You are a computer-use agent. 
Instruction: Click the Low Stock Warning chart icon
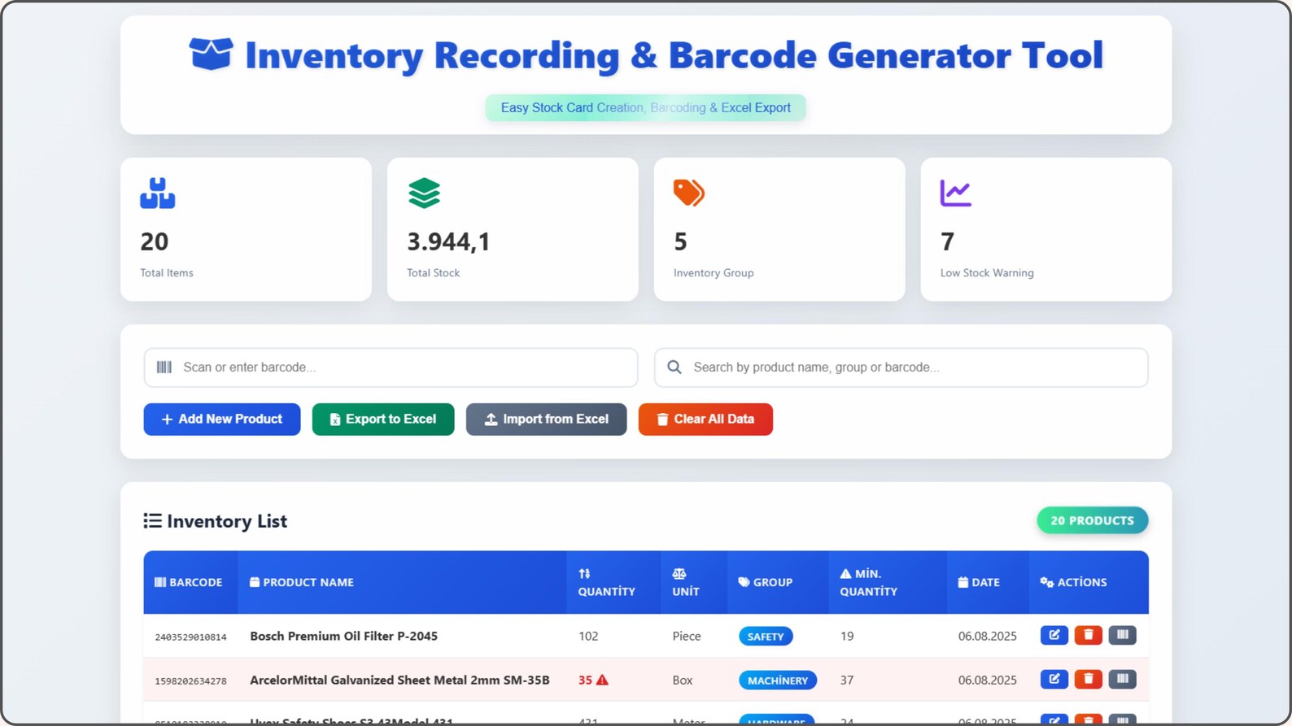[x=956, y=193]
